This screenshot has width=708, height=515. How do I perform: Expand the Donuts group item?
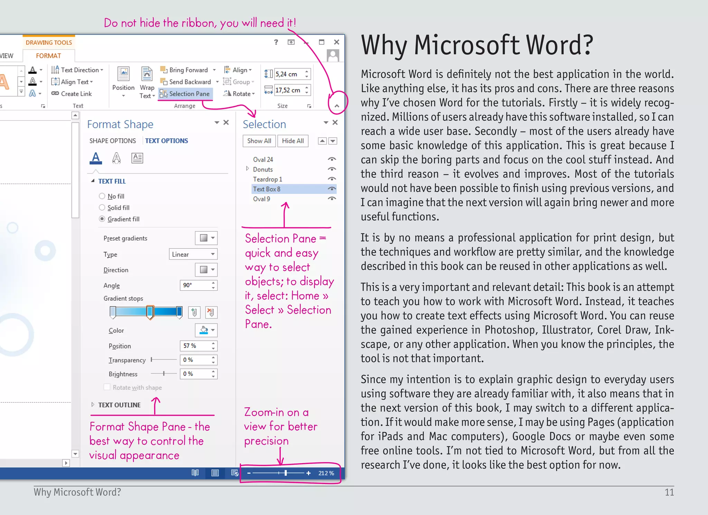[248, 169]
